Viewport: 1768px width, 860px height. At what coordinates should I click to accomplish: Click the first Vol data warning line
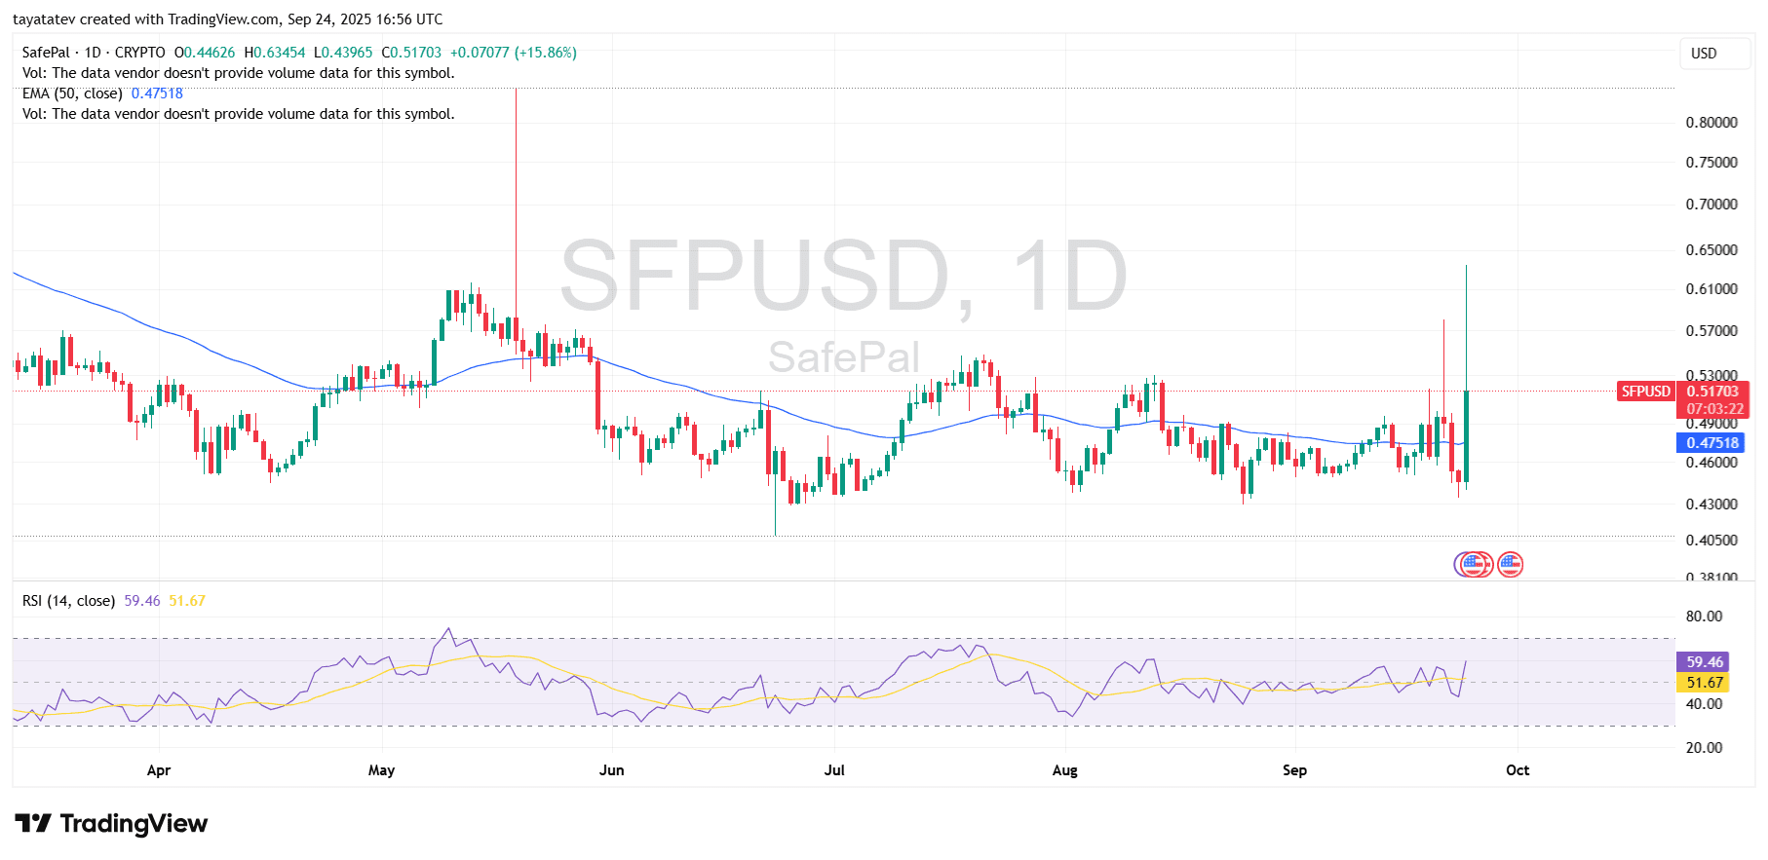[238, 73]
